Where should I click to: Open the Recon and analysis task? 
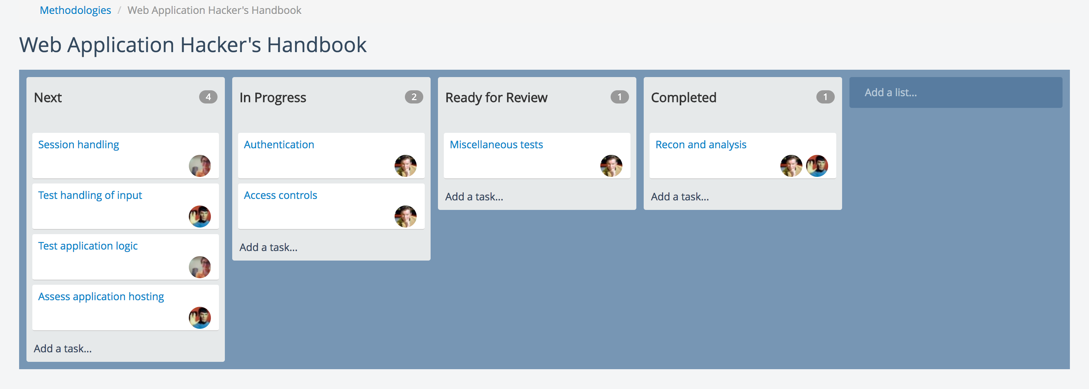[x=701, y=145]
